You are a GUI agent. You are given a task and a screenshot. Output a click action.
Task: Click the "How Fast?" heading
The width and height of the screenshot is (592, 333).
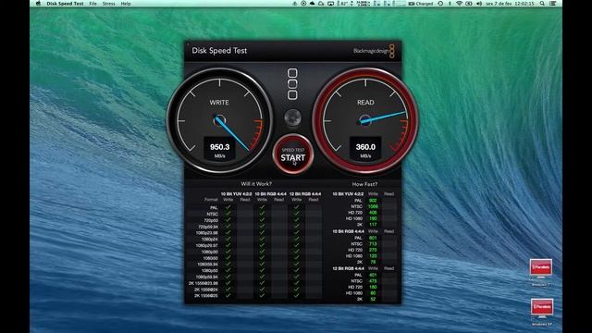click(x=364, y=184)
